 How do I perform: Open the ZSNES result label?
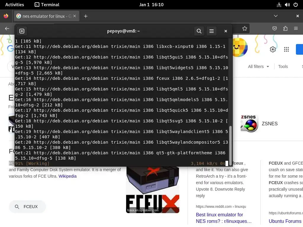point(270,124)
